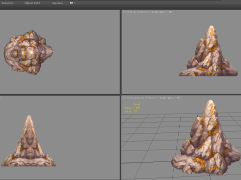The width and height of the screenshot is (241, 180).
Task: Open dropdown arrow beside ribbon toggle icon
Action: tap(74, 3)
